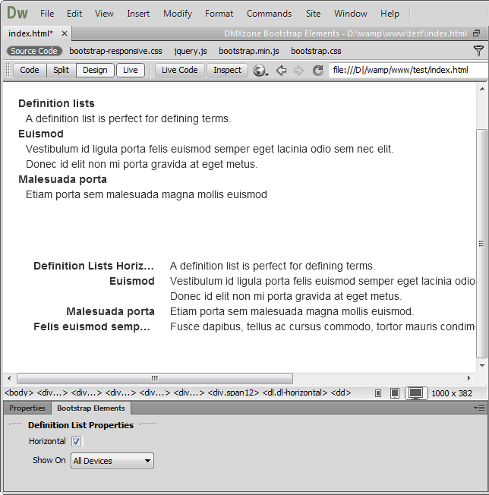Image resolution: width=489 pixels, height=495 pixels.
Task: Open the Show On dropdown
Action: 112,461
